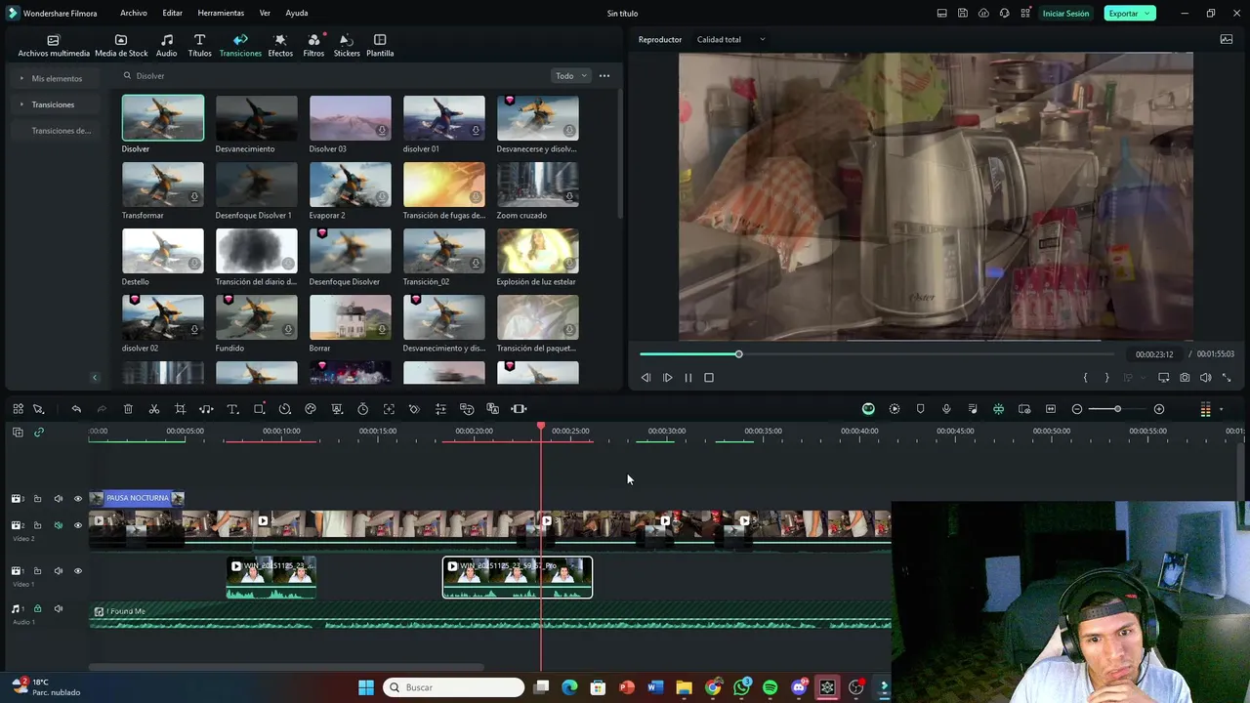Open the Herramientas menu

point(221,14)
